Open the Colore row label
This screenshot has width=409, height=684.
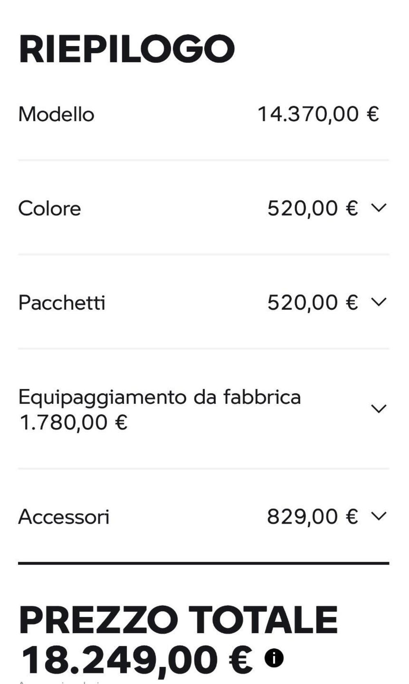click(49, 208)
